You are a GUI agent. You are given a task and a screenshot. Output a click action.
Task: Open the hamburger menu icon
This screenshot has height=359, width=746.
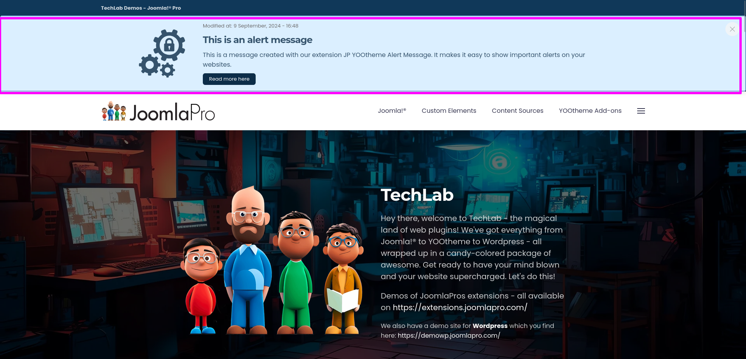click(x=641, y=111)
